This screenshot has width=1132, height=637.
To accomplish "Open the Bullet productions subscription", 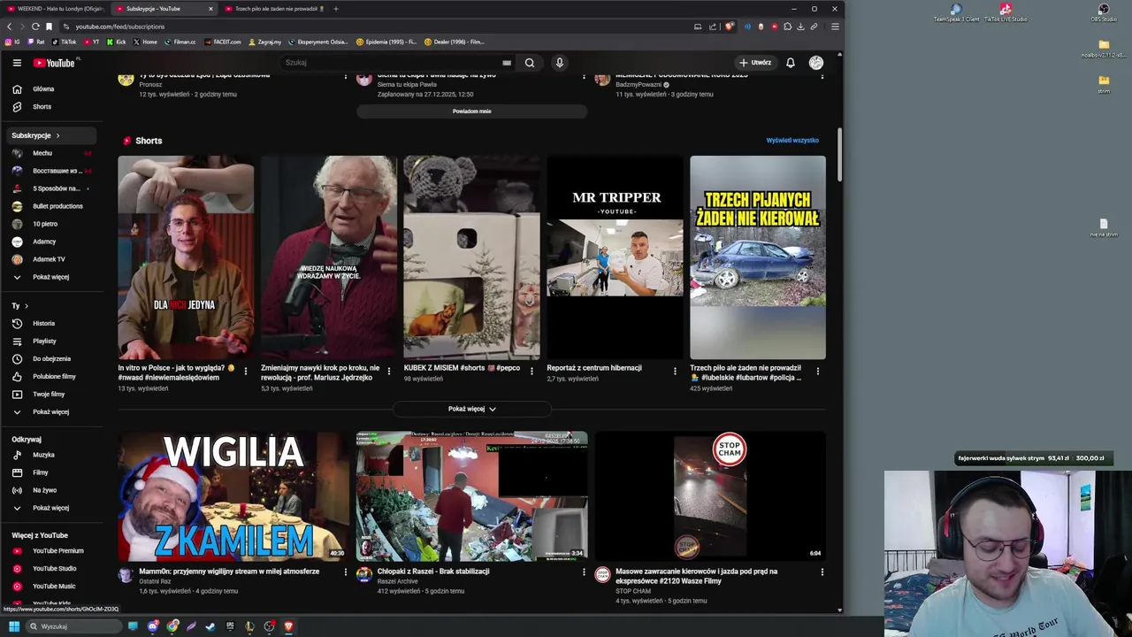I will [53, 206].
